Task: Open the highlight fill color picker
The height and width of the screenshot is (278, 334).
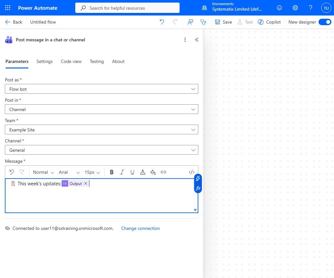Action: [153, 172]
